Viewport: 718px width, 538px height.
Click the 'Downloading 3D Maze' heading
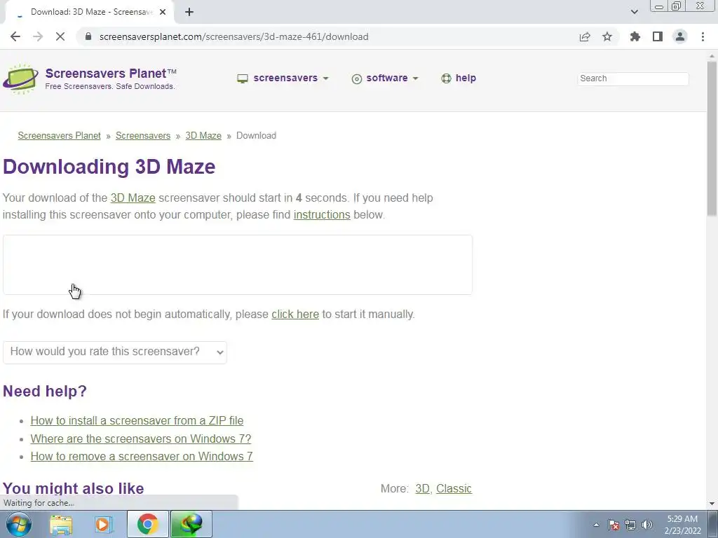(109, 167)
